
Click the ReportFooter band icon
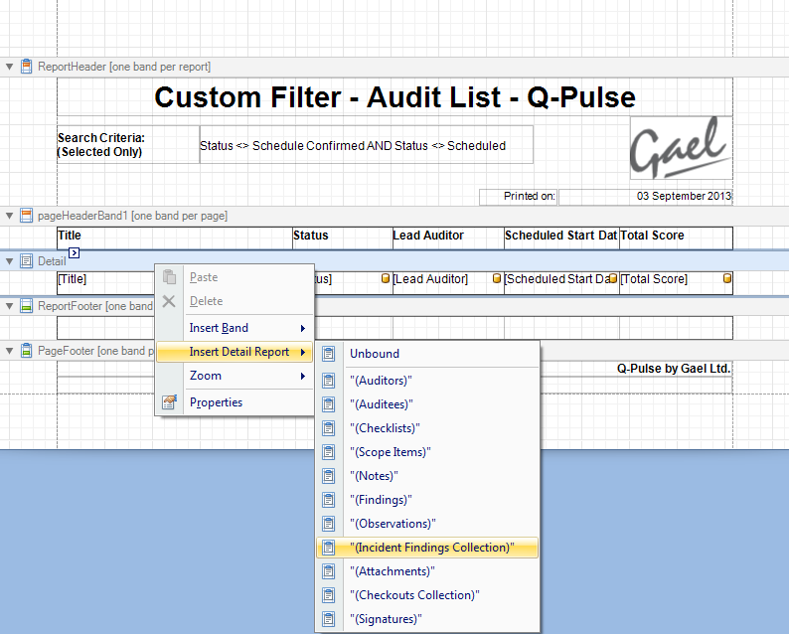pos(26,306)
